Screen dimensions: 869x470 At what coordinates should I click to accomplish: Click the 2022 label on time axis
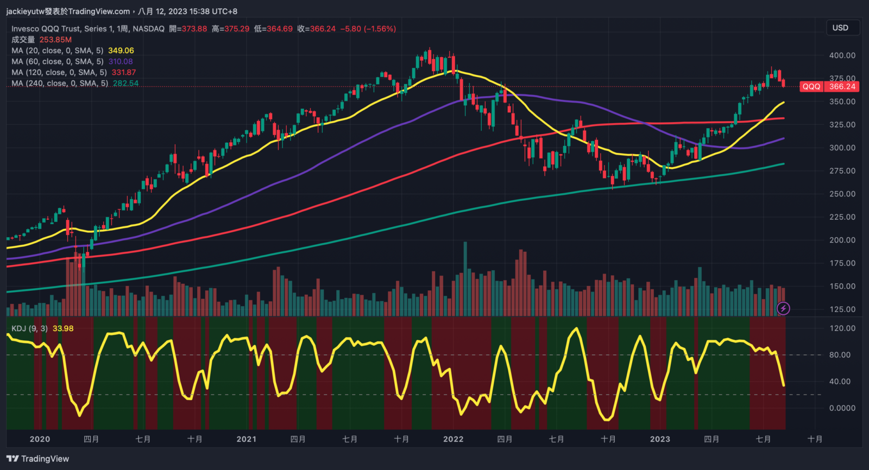tap(453, 439)
